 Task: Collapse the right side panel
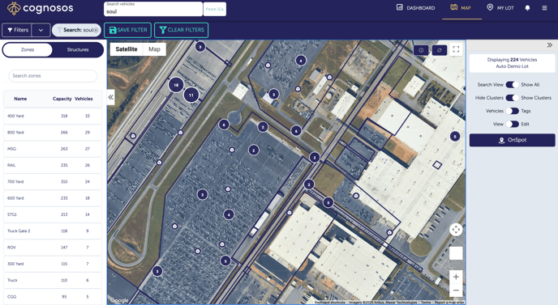(549, 45)
